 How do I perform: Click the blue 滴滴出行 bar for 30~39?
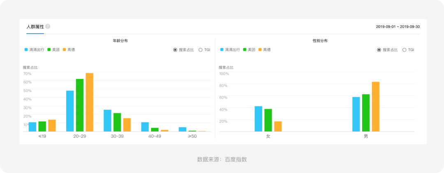(107, 121)
